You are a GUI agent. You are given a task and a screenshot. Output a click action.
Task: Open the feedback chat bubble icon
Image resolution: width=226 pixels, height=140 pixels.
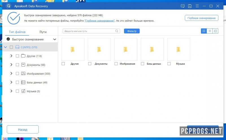point(183,6)
